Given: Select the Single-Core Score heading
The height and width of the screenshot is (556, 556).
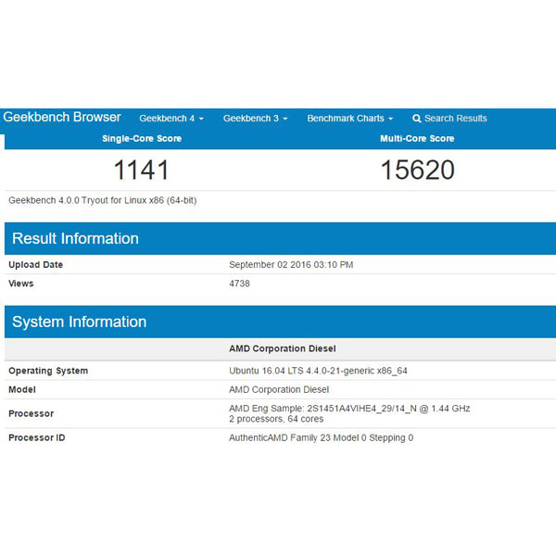Looking at the screenshot, I should 142,138.
